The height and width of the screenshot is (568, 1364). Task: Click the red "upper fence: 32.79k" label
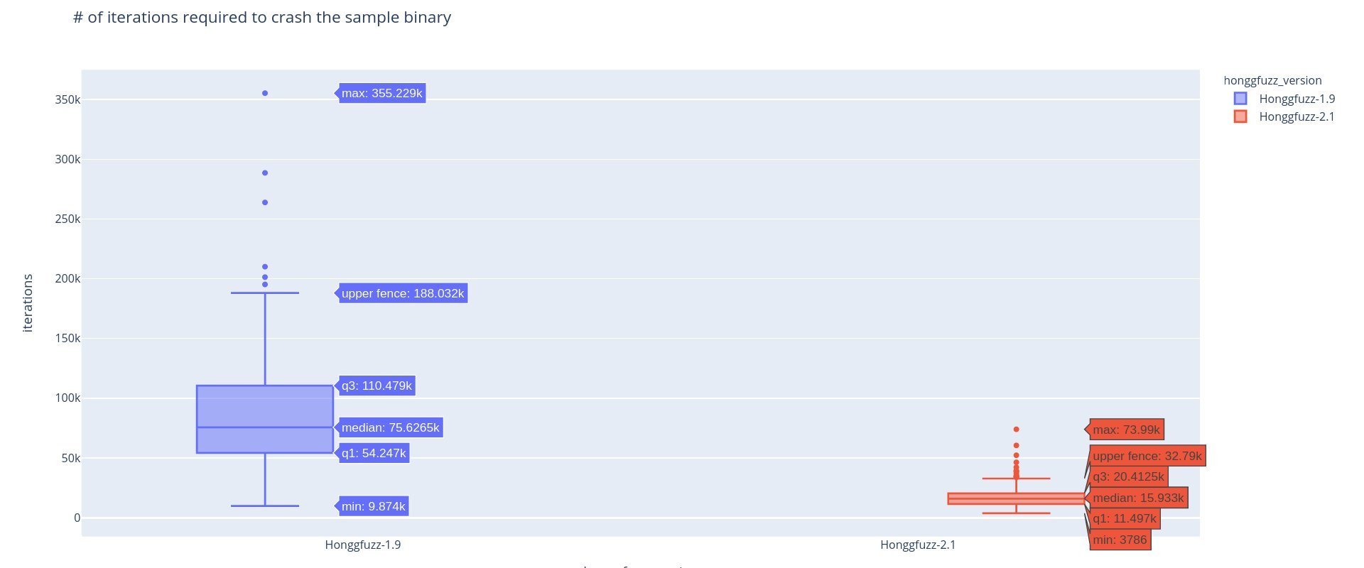tap(1147, 456)
